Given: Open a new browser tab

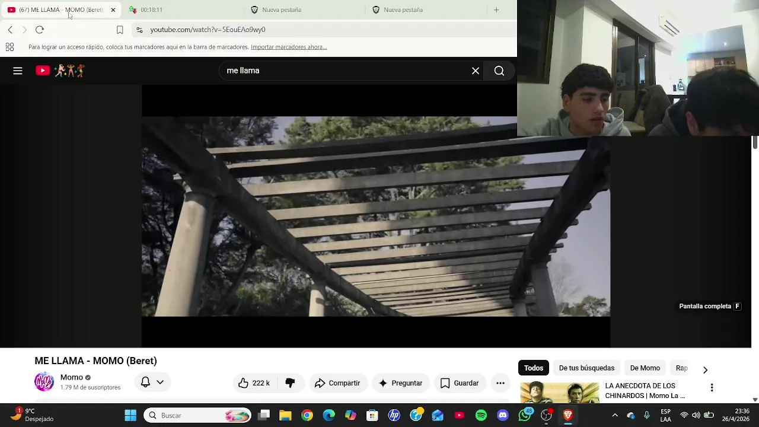Looking at the screenshot, I should (x=496, y=9).
